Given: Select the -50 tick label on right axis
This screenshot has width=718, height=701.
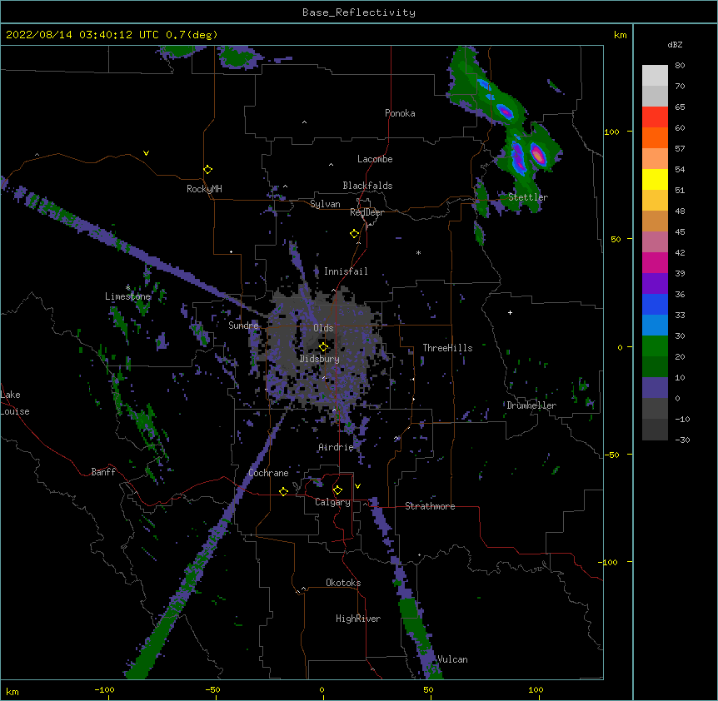Looking at the screenshot, I should (x=611, y=455).
